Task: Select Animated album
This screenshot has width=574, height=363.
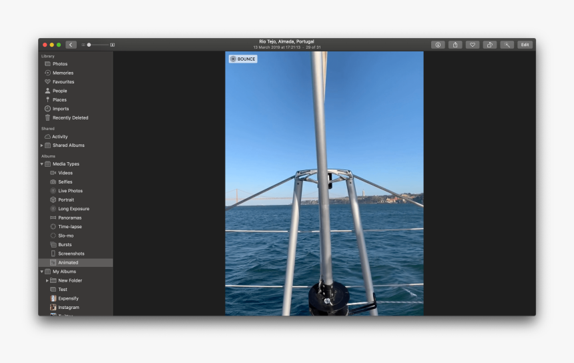Action: pos(75,262)
